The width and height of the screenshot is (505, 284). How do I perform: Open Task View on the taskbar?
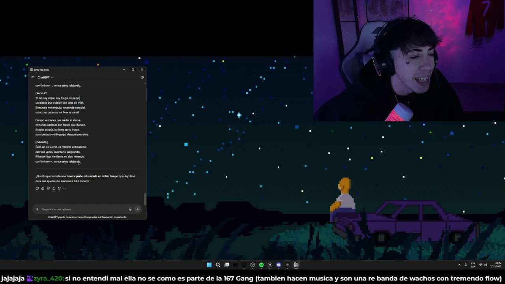[x=227, y=265]
